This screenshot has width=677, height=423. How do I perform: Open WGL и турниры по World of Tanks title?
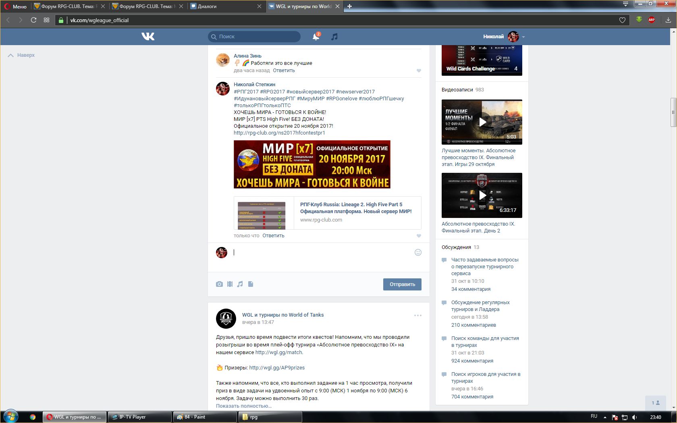point(283,315)
